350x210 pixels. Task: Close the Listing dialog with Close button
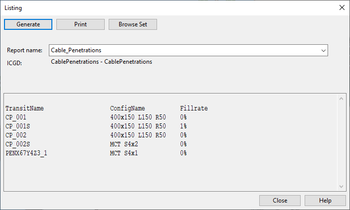pos(280,201)
